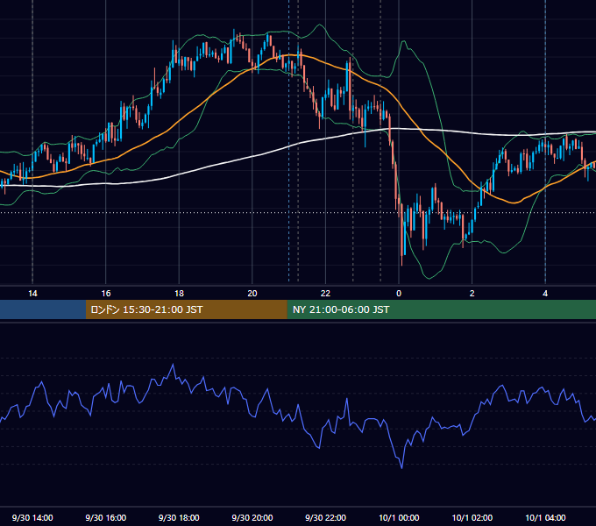Click the upper time-axis label 16

point(106,294)
